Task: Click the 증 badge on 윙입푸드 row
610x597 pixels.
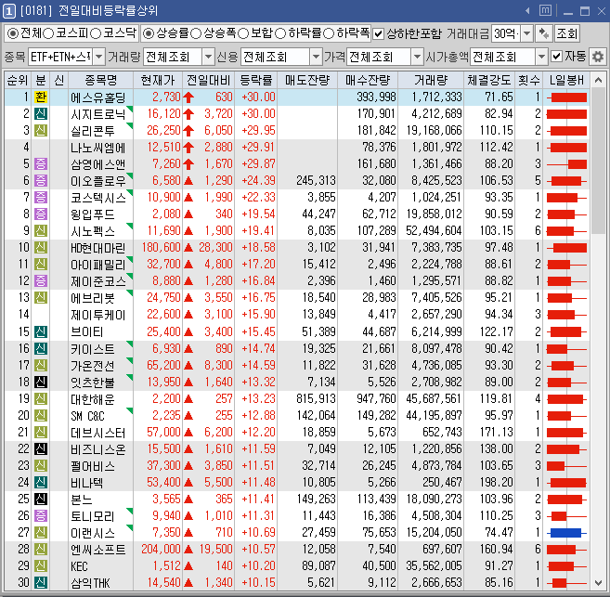Action: point(41,214)
